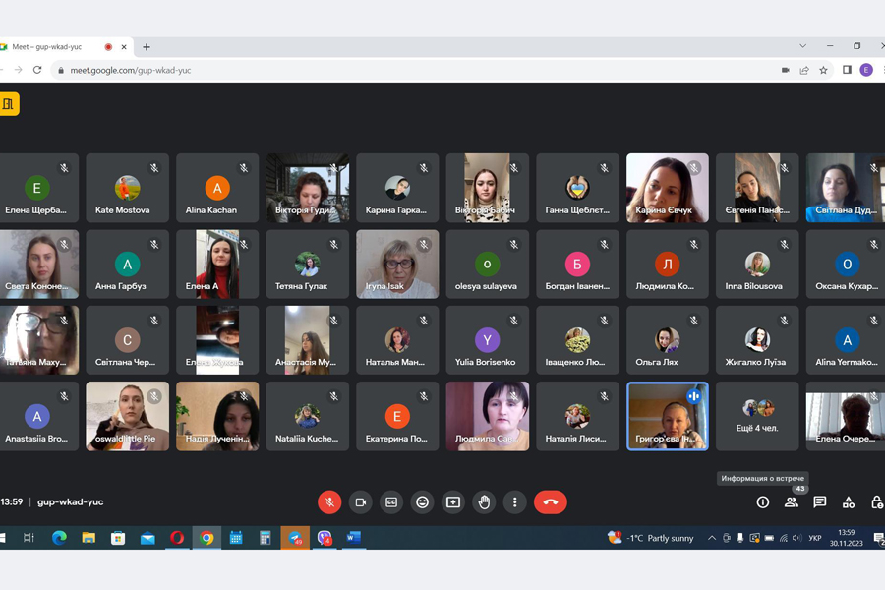Open Microsoft Edge from taskbar

coord(59,538)
